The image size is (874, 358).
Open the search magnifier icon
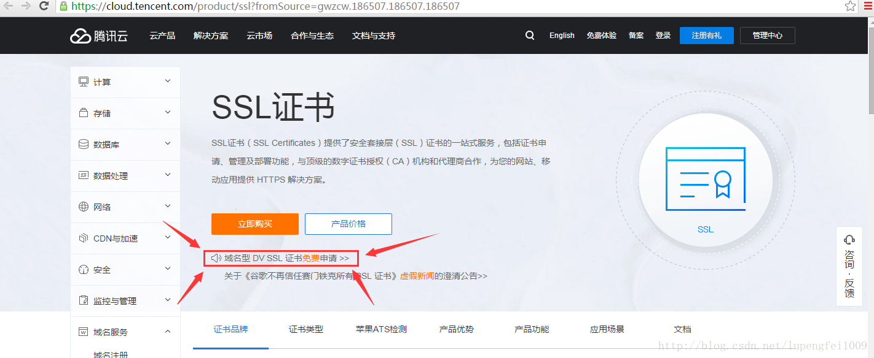pyautogui.click(x=530, y=36)
